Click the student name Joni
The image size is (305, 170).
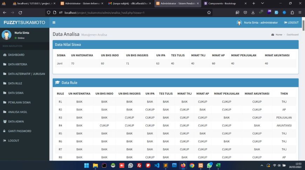tap(60, 63)
